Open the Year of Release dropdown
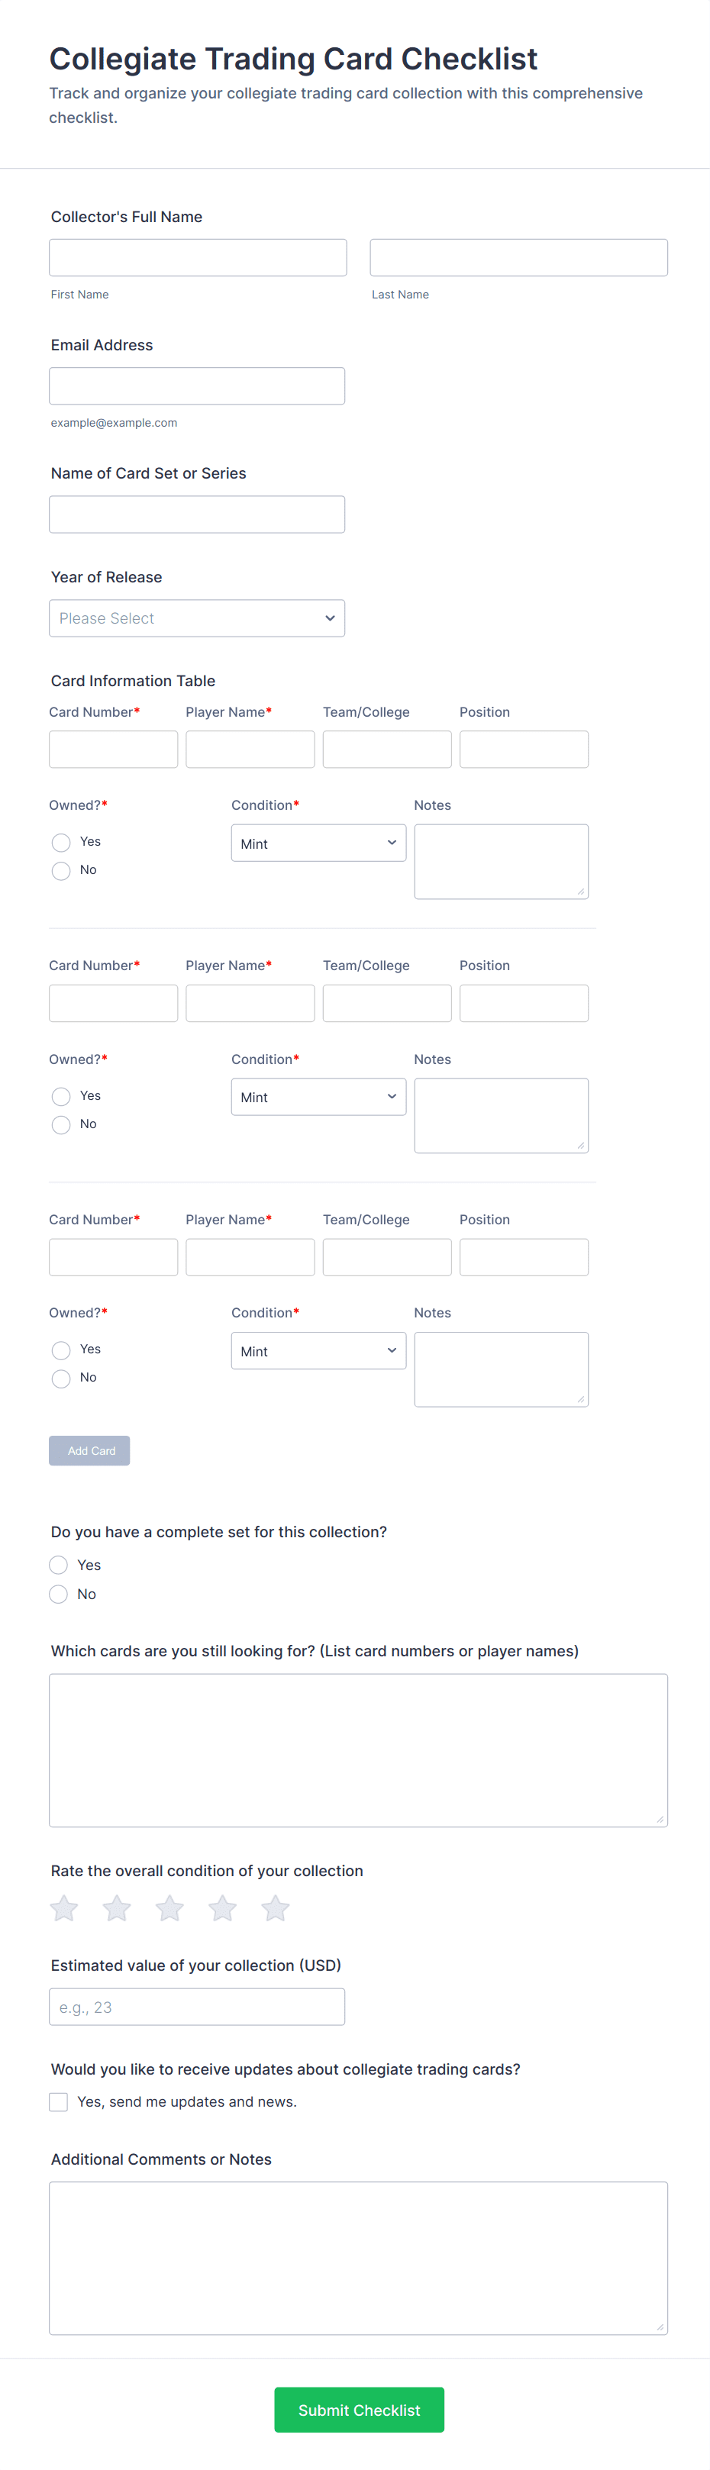Screen dimensions: 710x2470 click(197, 618)
